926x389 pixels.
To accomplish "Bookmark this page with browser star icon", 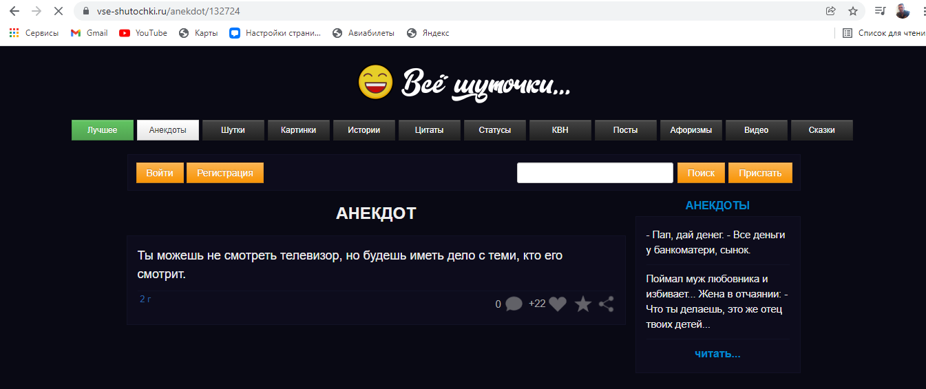I will tap(853, 11).
